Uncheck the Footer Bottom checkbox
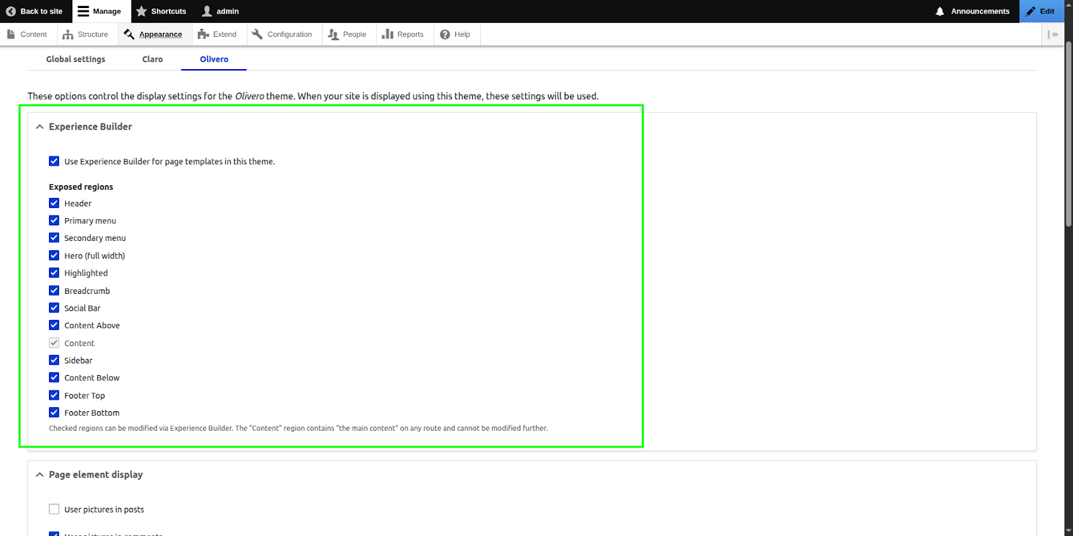The image size is (1073, 536). point(54,413)
